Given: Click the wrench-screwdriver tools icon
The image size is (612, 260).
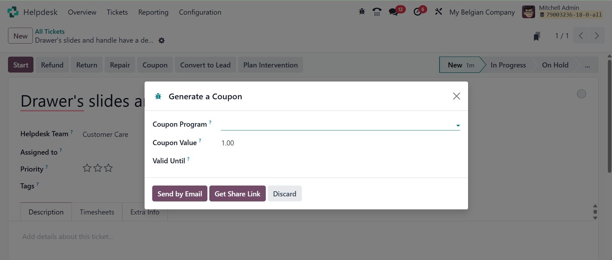Looking at the screenshot, I should point(438,12).
